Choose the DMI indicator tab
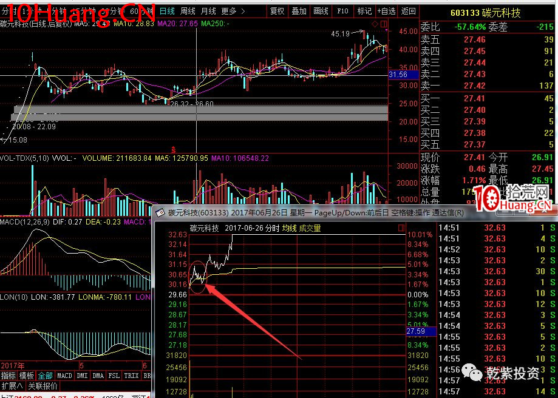This screenshot has height=398, width=558. click(82, 376)
